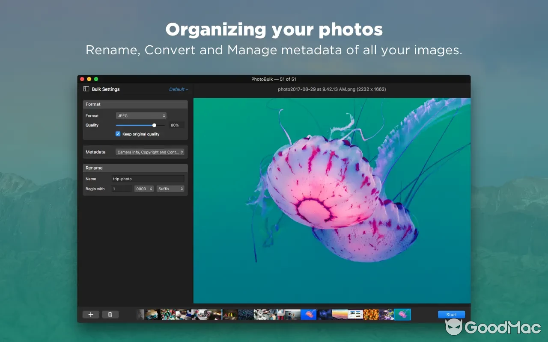Click the 0000 digits stepper
548x342 pixels.
144,189
